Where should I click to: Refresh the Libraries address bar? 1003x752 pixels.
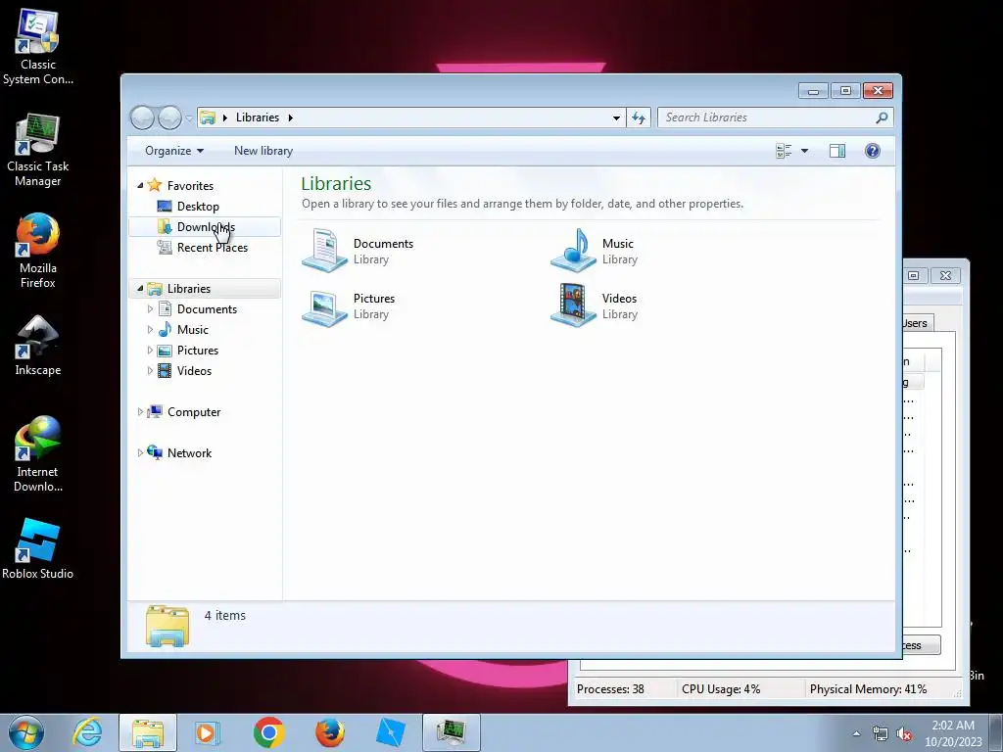639,117
